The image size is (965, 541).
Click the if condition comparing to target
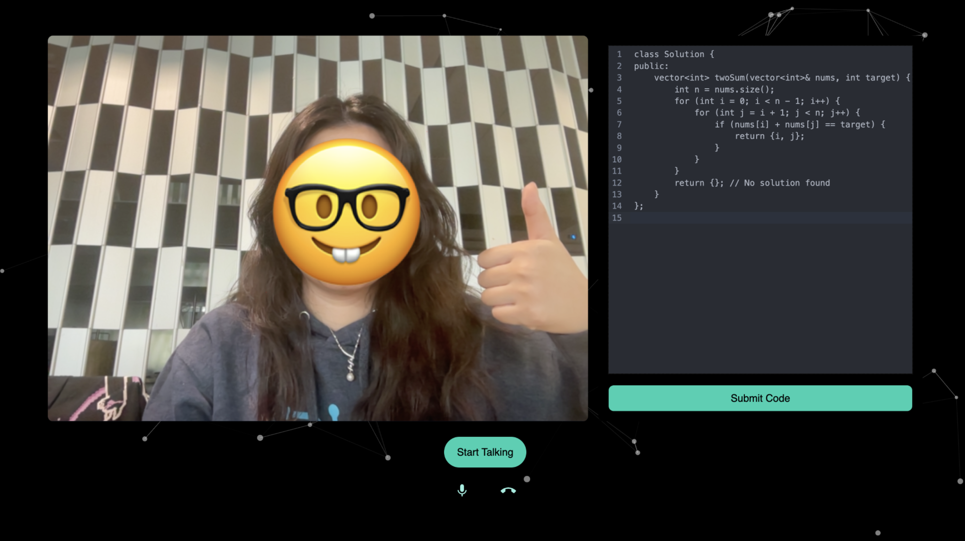pos(799,124)
